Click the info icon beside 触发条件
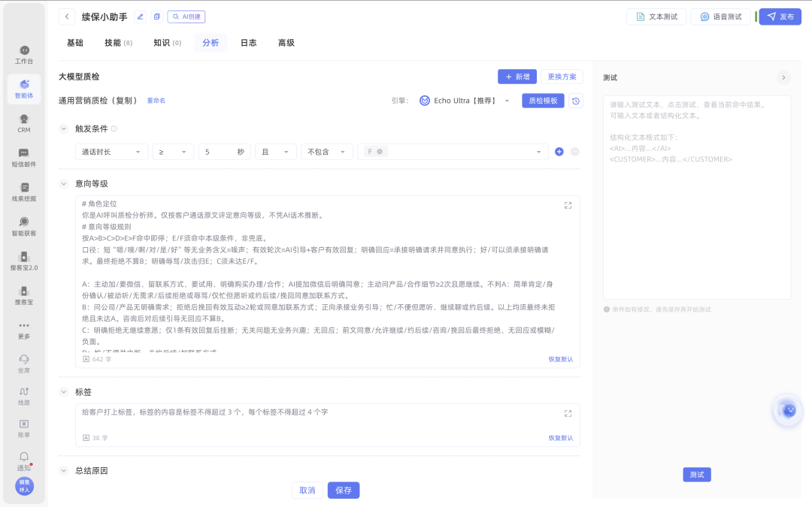 (114, 129)
